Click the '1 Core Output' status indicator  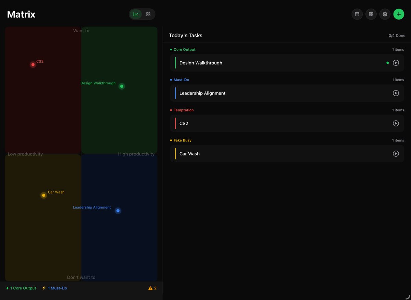pyautogui.click(x=21, y=288)
